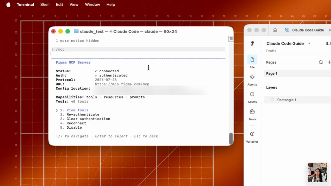Open the Terminal app menu
The width and height of the screenshot is (331, 186).
pos(25,4)
